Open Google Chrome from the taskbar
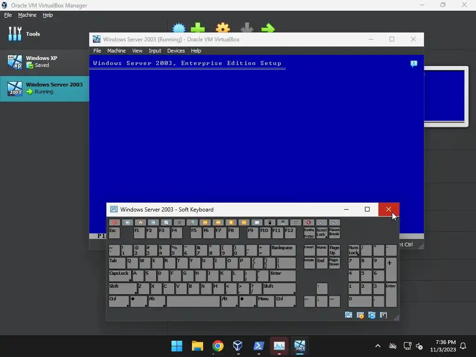Screen dimensions: 476x357 pyautogui.click(x=218, y=346)
